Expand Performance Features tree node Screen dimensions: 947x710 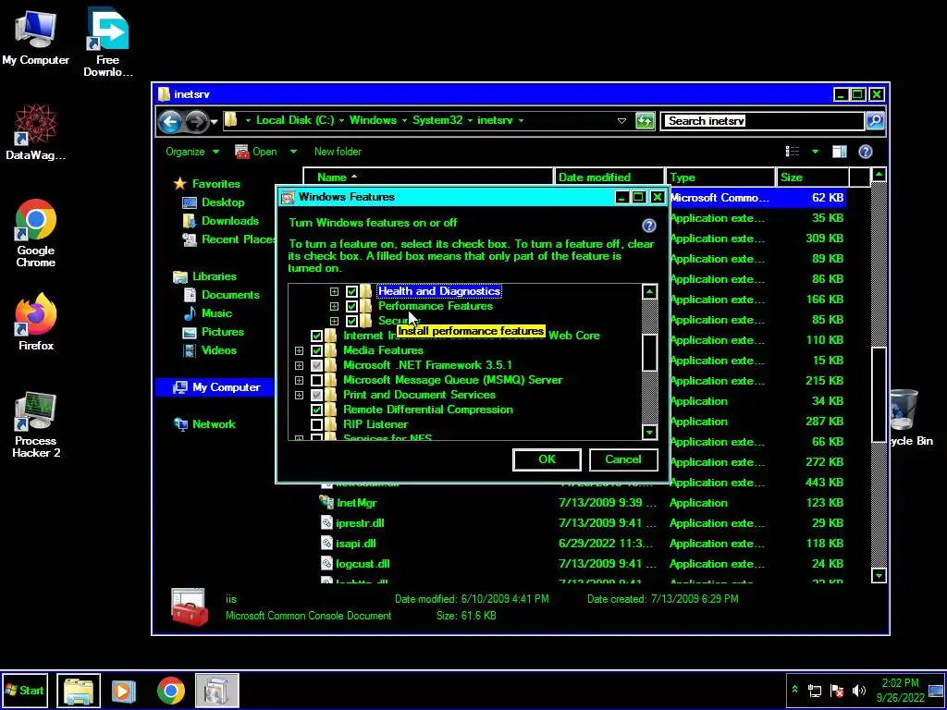coord(334,306)
